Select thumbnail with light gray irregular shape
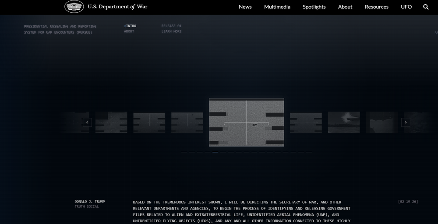 click(x=381, y=122)
